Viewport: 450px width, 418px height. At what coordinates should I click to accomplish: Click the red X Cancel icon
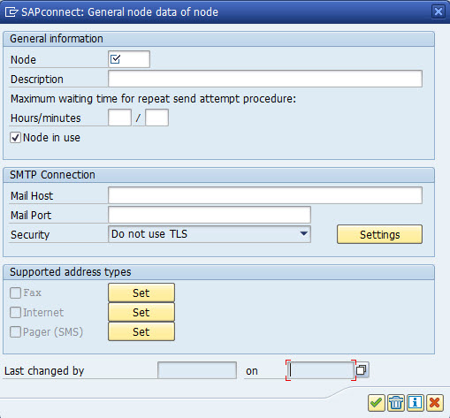[x=435, y=403]
